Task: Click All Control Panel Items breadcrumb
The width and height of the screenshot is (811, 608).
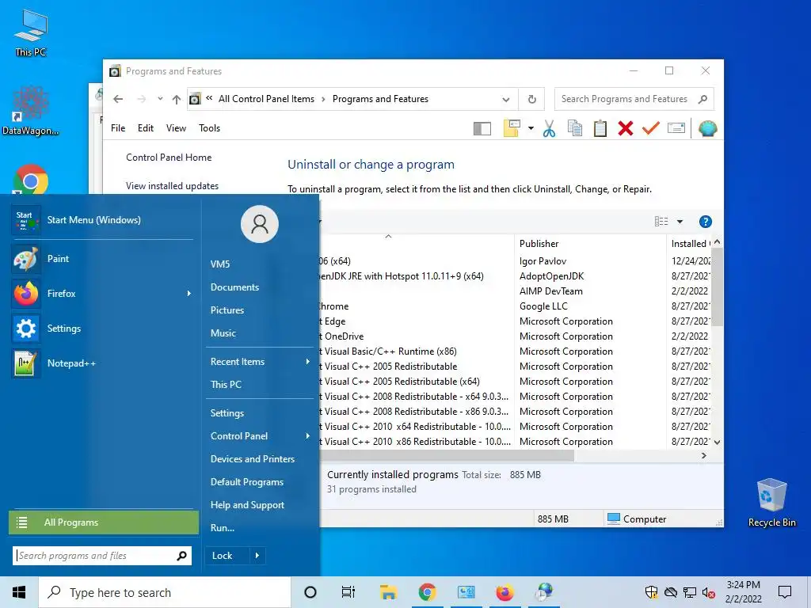Action: point(266,99)
